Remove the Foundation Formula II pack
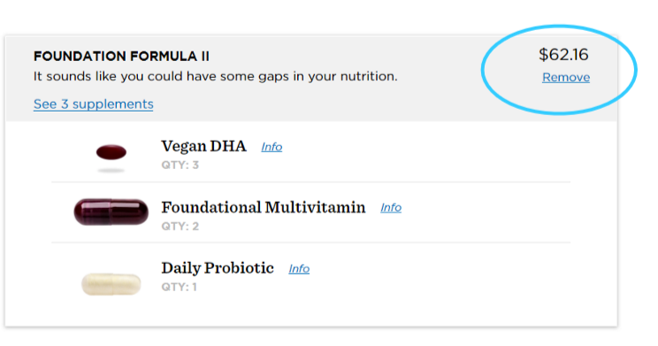 pos(566,77)
